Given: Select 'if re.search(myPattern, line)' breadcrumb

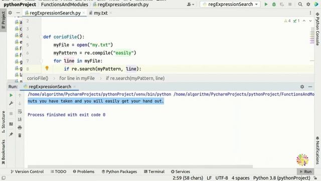Looking at the screenshot, I should (x=135, y=78).
